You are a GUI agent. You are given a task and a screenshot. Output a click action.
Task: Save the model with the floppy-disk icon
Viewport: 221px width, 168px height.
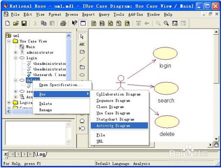[x=24, y=23]
